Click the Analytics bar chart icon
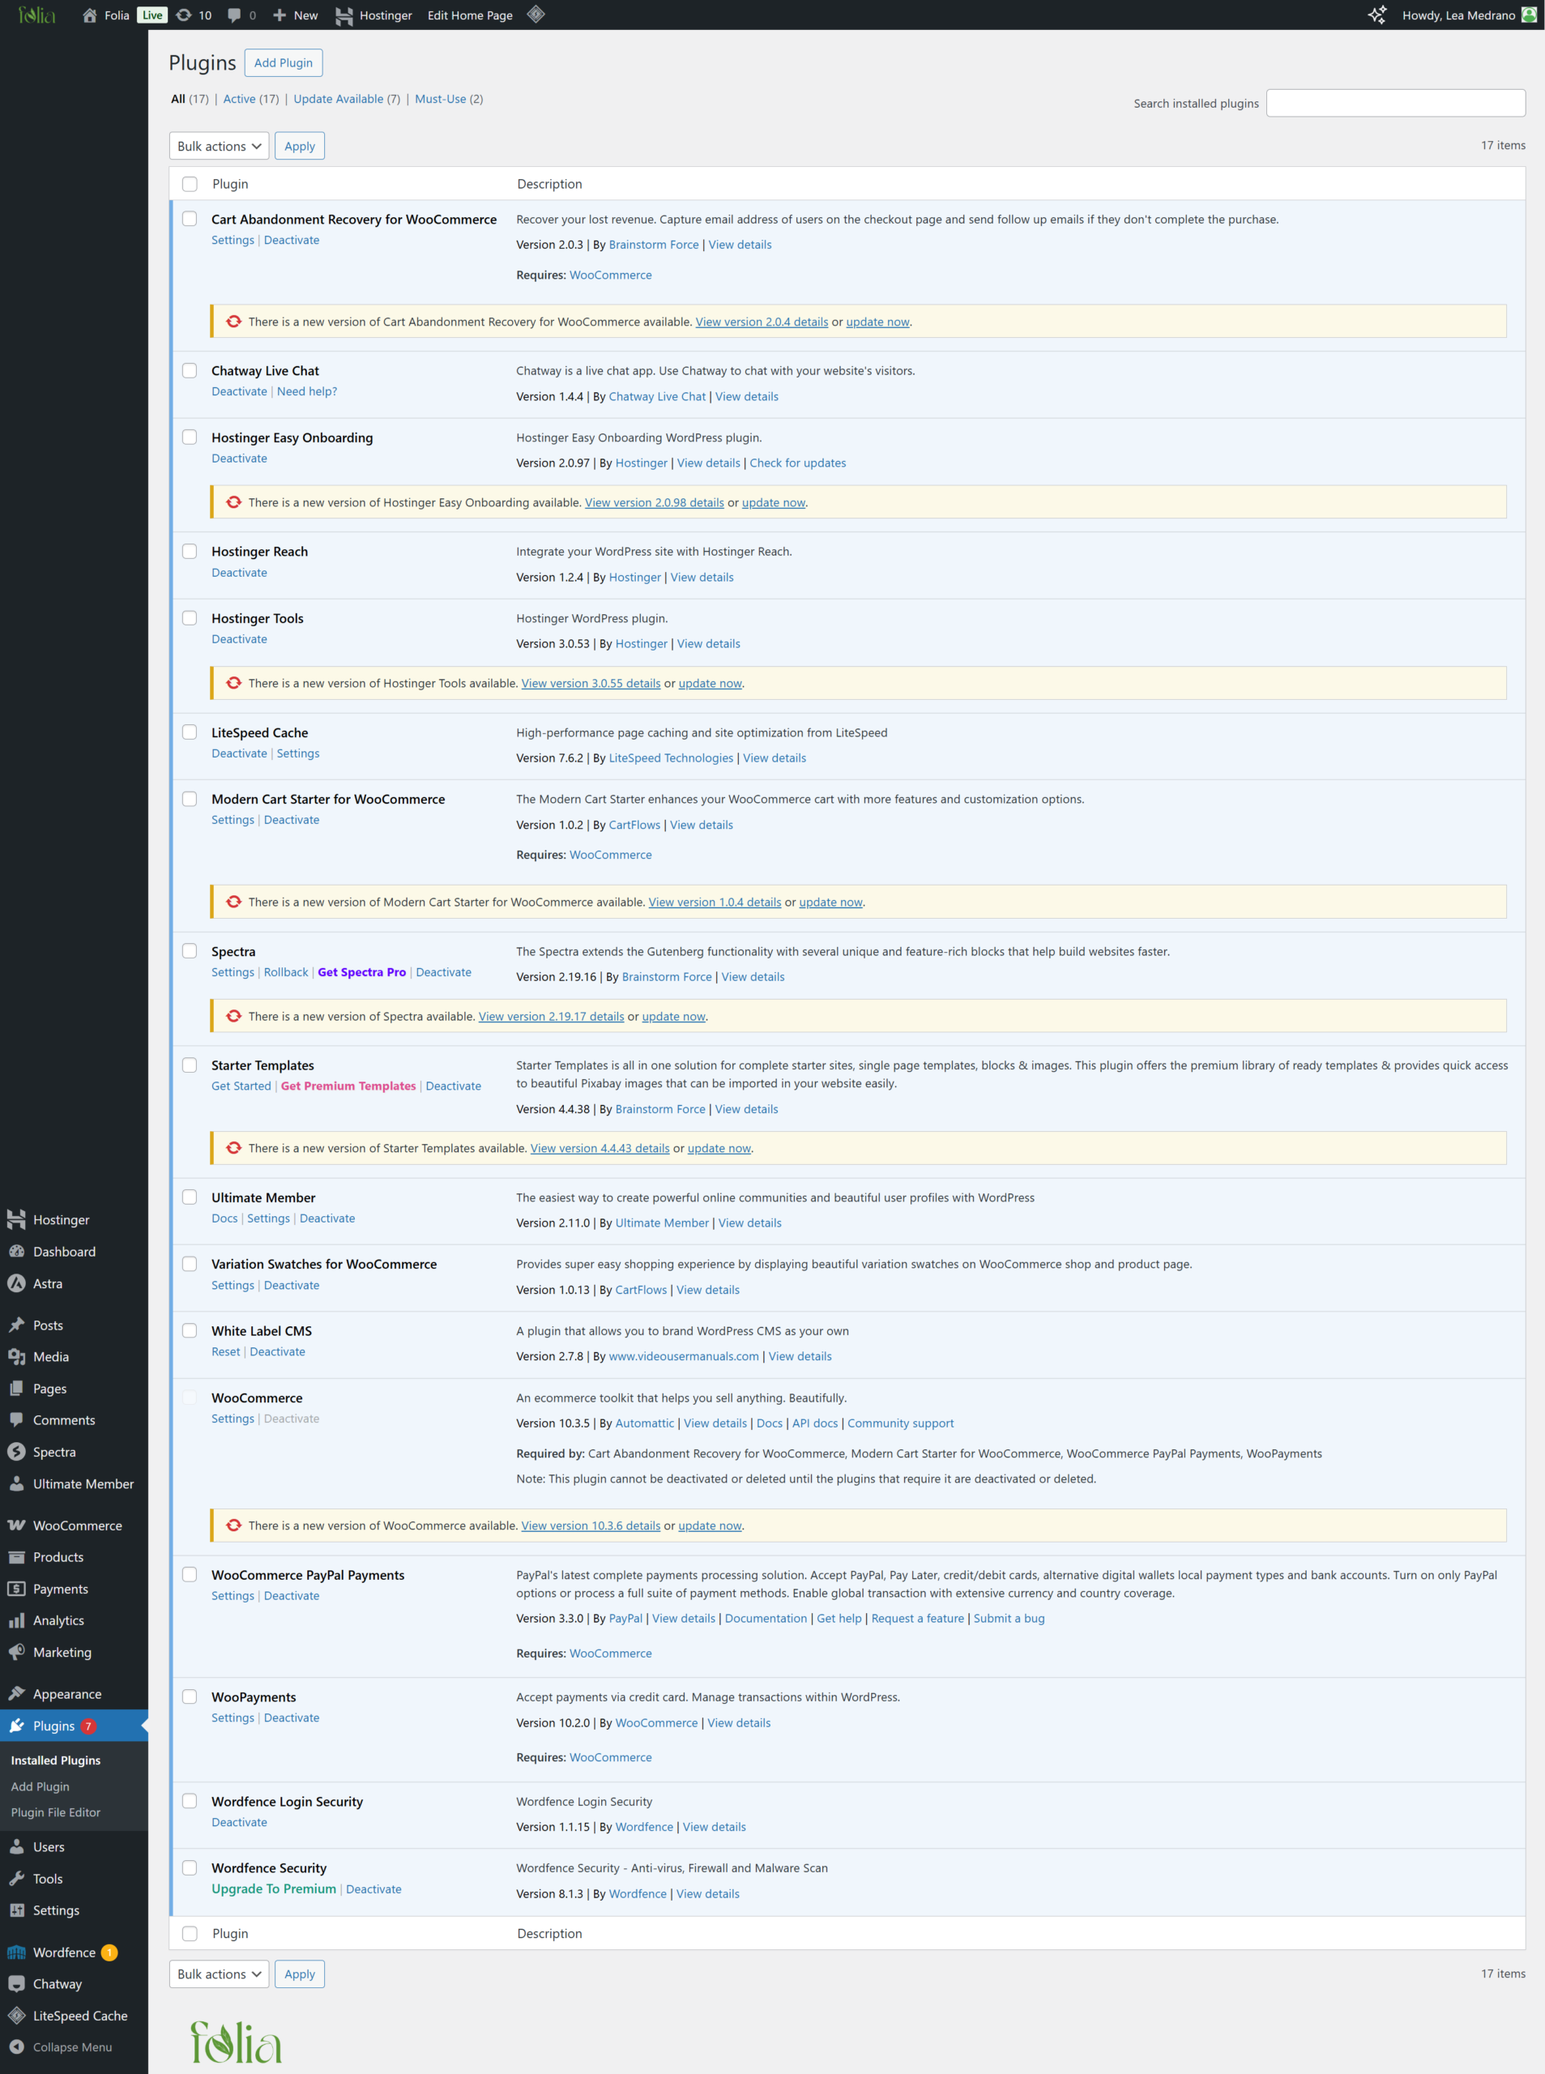Screen dimensions: 1545x2074 pos(17,1620)
